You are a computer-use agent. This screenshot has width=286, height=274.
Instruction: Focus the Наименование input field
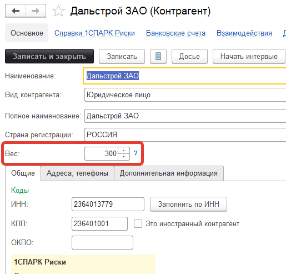click(x=184, y=76)
